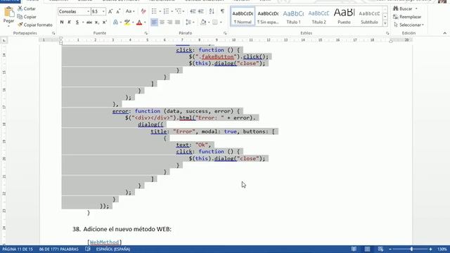The width and height of the screenshot is (450, 253).
Task: Open Fuente dialog launcher
Action: point(146,33)
